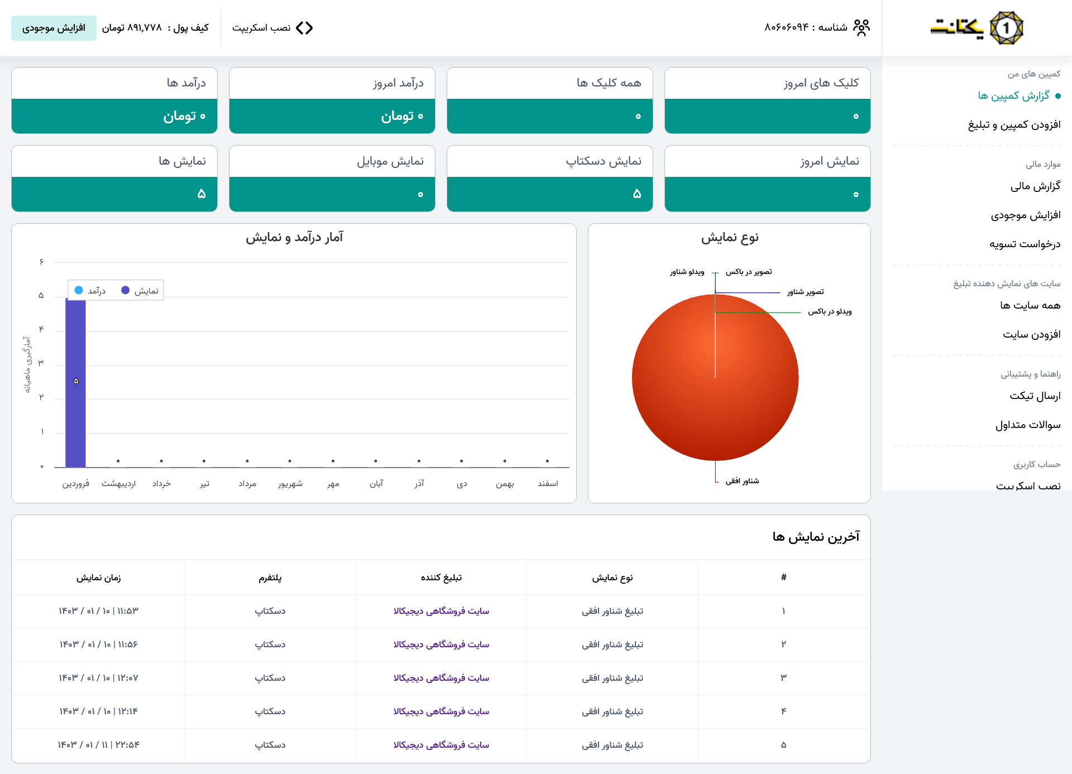Image resolution: width=1072 pixels, height=774 pixels.
Task: Select افزودن سایت in sidebar
Action: pyautogui.click(x=1031, y=335)
